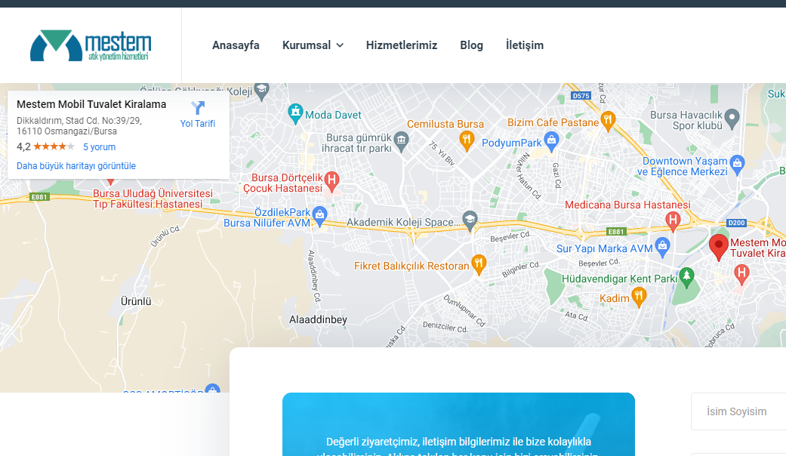Select Bursa Dörtçelik Çocuk Hastanesi hospital pin
786x456 pixels.
coord(331,181)
